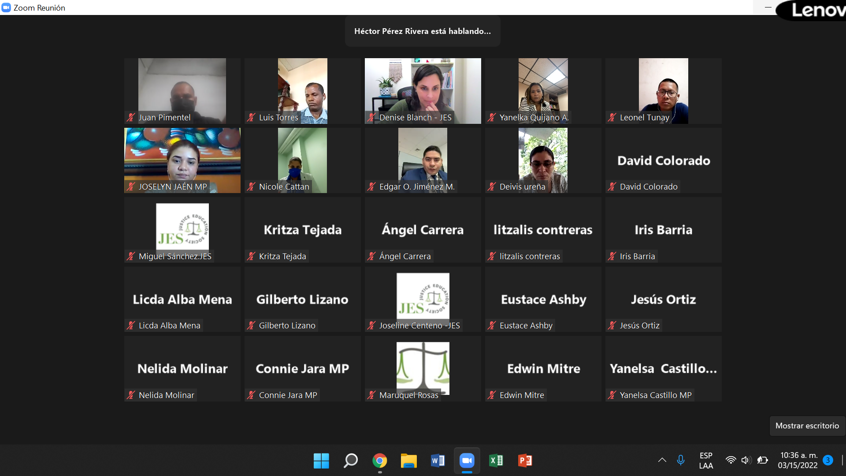Image resolution: width=846 pixels, height=476 pixels.
Task: Click the large David Colorado name in tile
Action: tap(664, 160)
